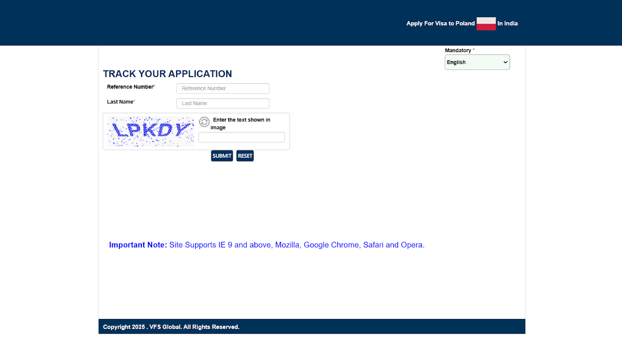The width and height of the screenshot is (622, 345).
Task: Click the Copyright 2025 VFS Global footer text
Action: 171,327
